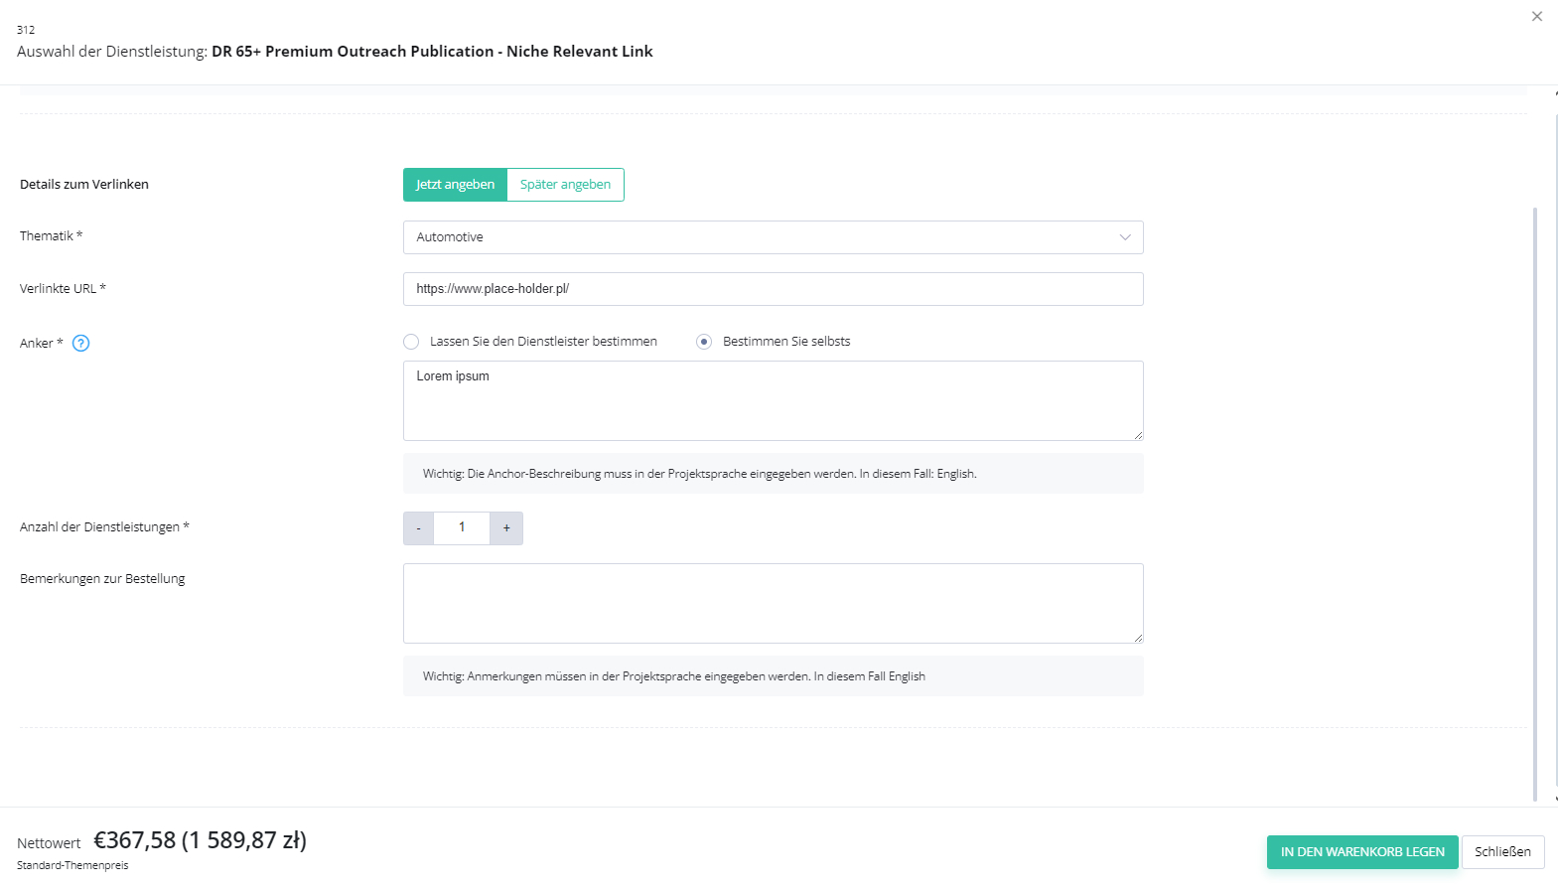Select 'Lassen Sie den Dienstleister bestimmen' radio
The height and width of the screenshot is (888, 1558).
pyautogui.click(x=411, y=342)
